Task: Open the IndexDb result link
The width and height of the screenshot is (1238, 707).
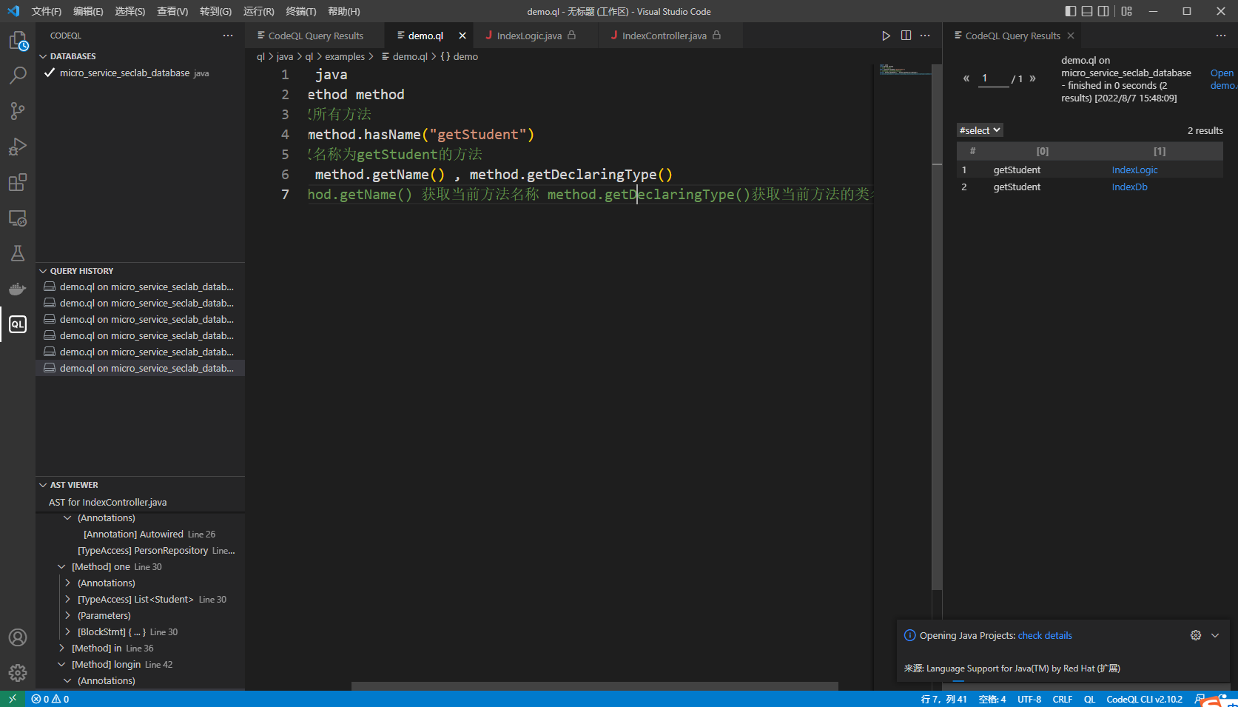Action: 1129,187
